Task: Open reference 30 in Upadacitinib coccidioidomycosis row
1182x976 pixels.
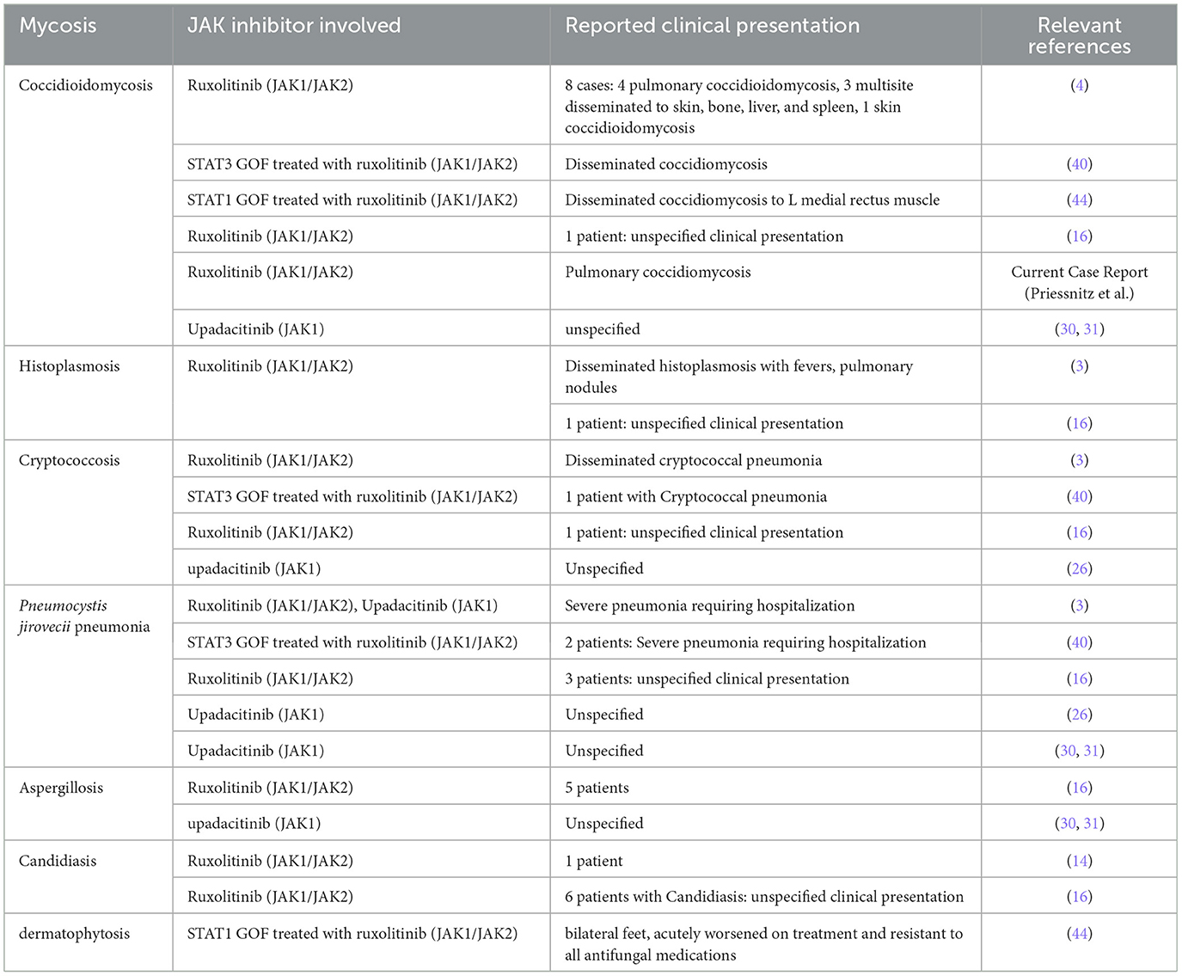Action: (x=1068, y=329)
